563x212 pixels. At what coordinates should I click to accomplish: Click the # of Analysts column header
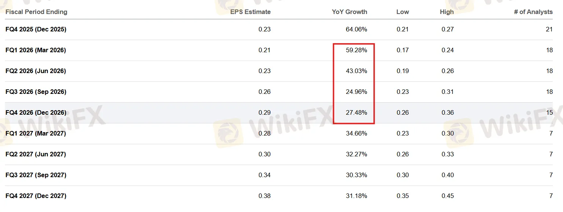tap(533, 12)
